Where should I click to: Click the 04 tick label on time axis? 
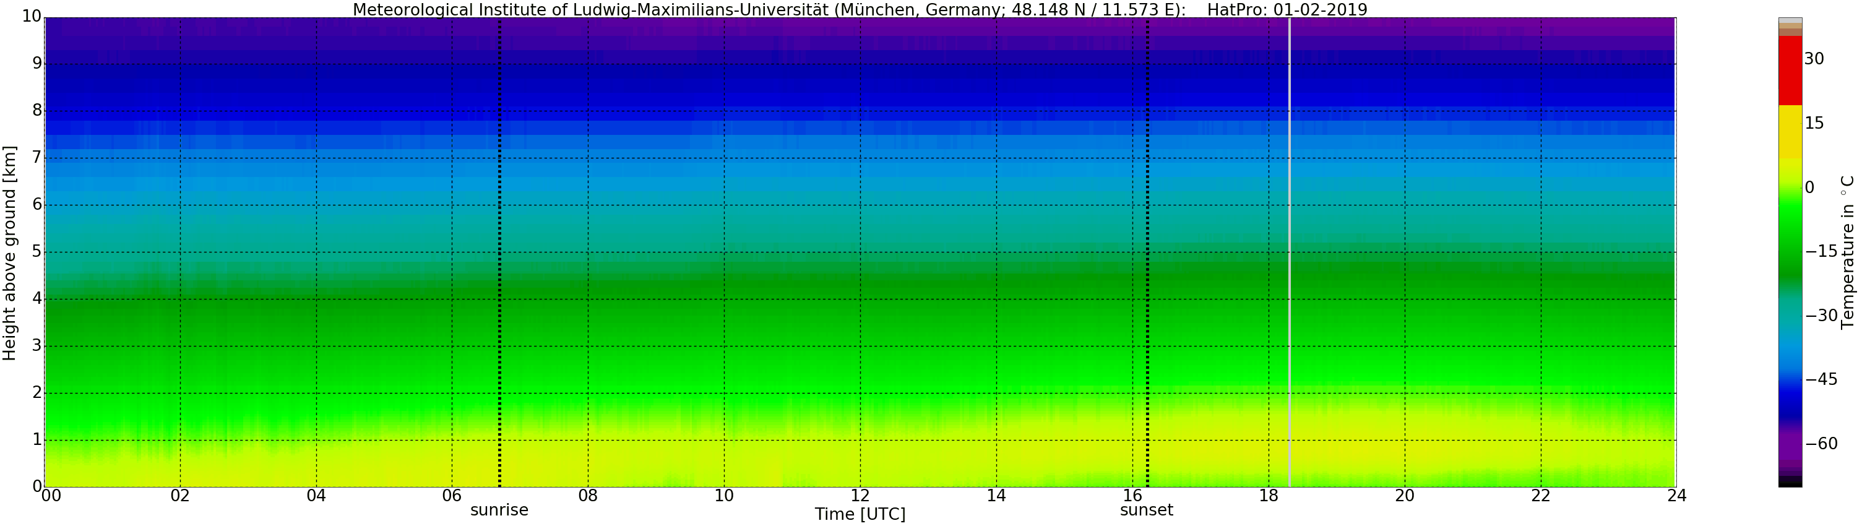[316, 496]
